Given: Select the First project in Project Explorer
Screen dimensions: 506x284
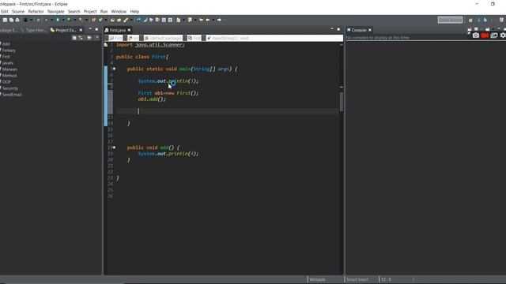Looking at the screenshot, I should [x=6, y=56].
